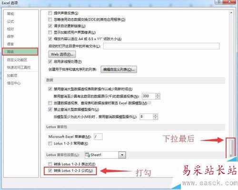Screen dimensions: 238x190
Task: Open the 常规 category in Excel Options
Action: pos(10,14)
